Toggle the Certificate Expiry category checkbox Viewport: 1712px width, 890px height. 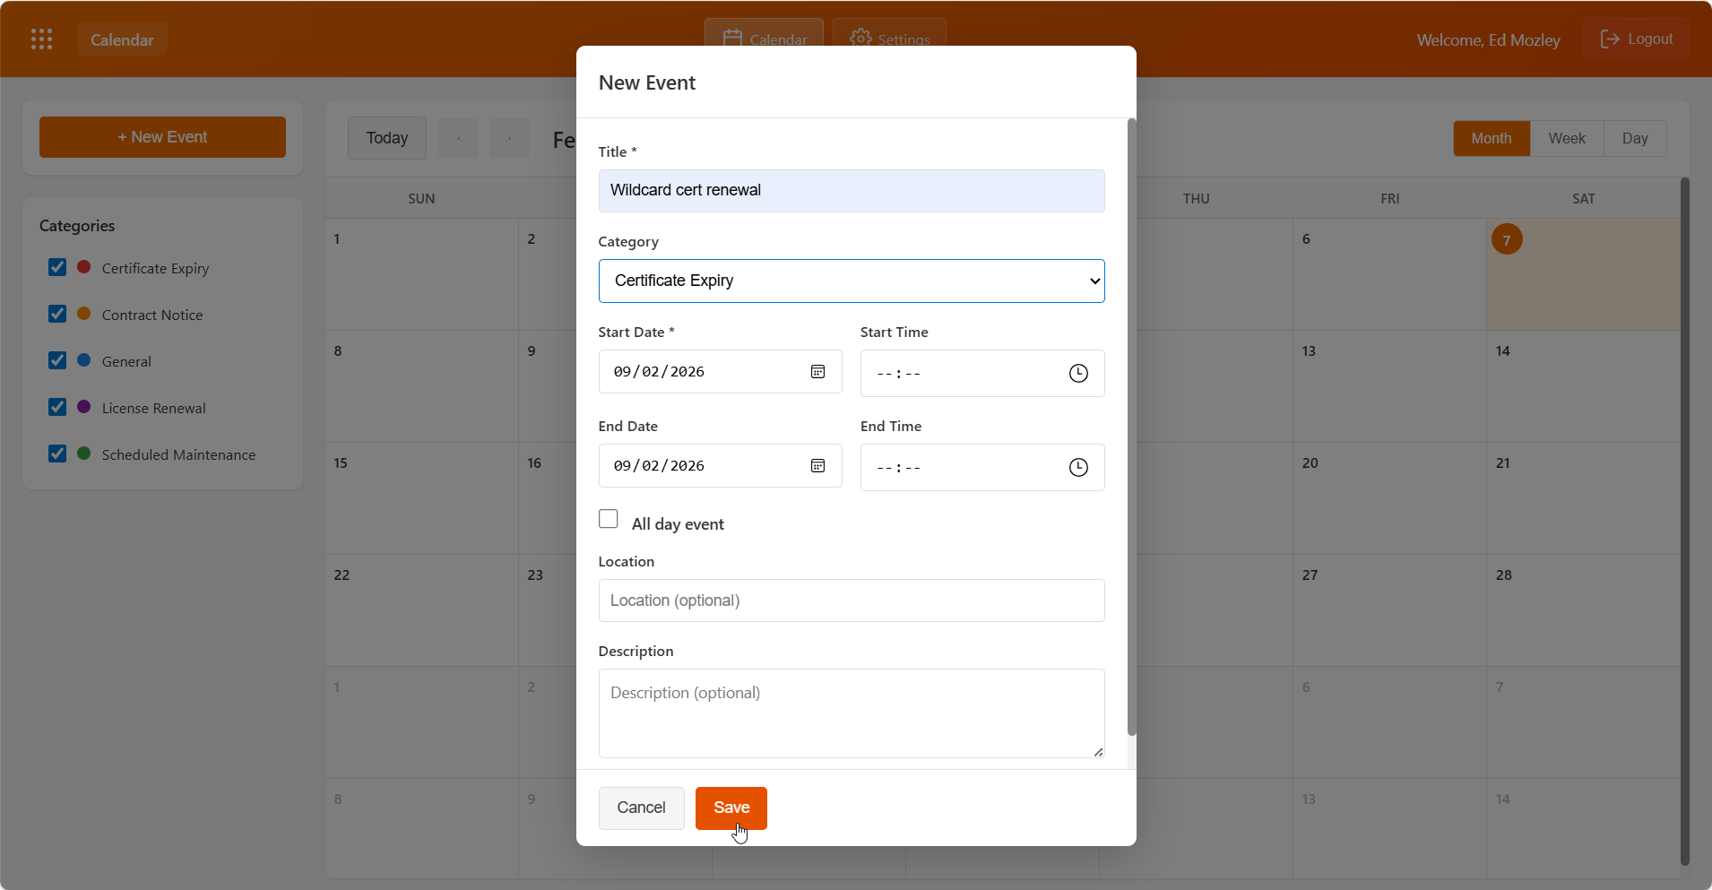tap(57, 267)
